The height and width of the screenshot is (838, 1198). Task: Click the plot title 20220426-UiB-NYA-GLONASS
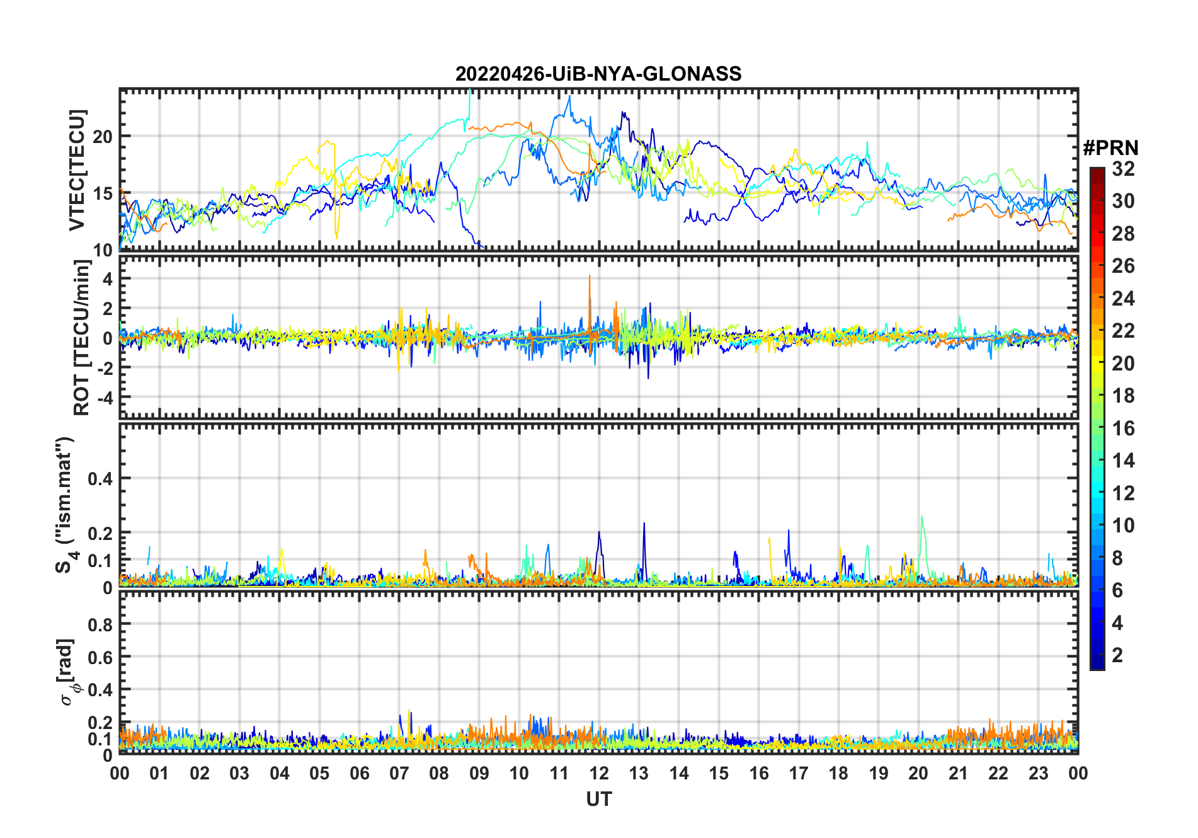pos(598,74)
